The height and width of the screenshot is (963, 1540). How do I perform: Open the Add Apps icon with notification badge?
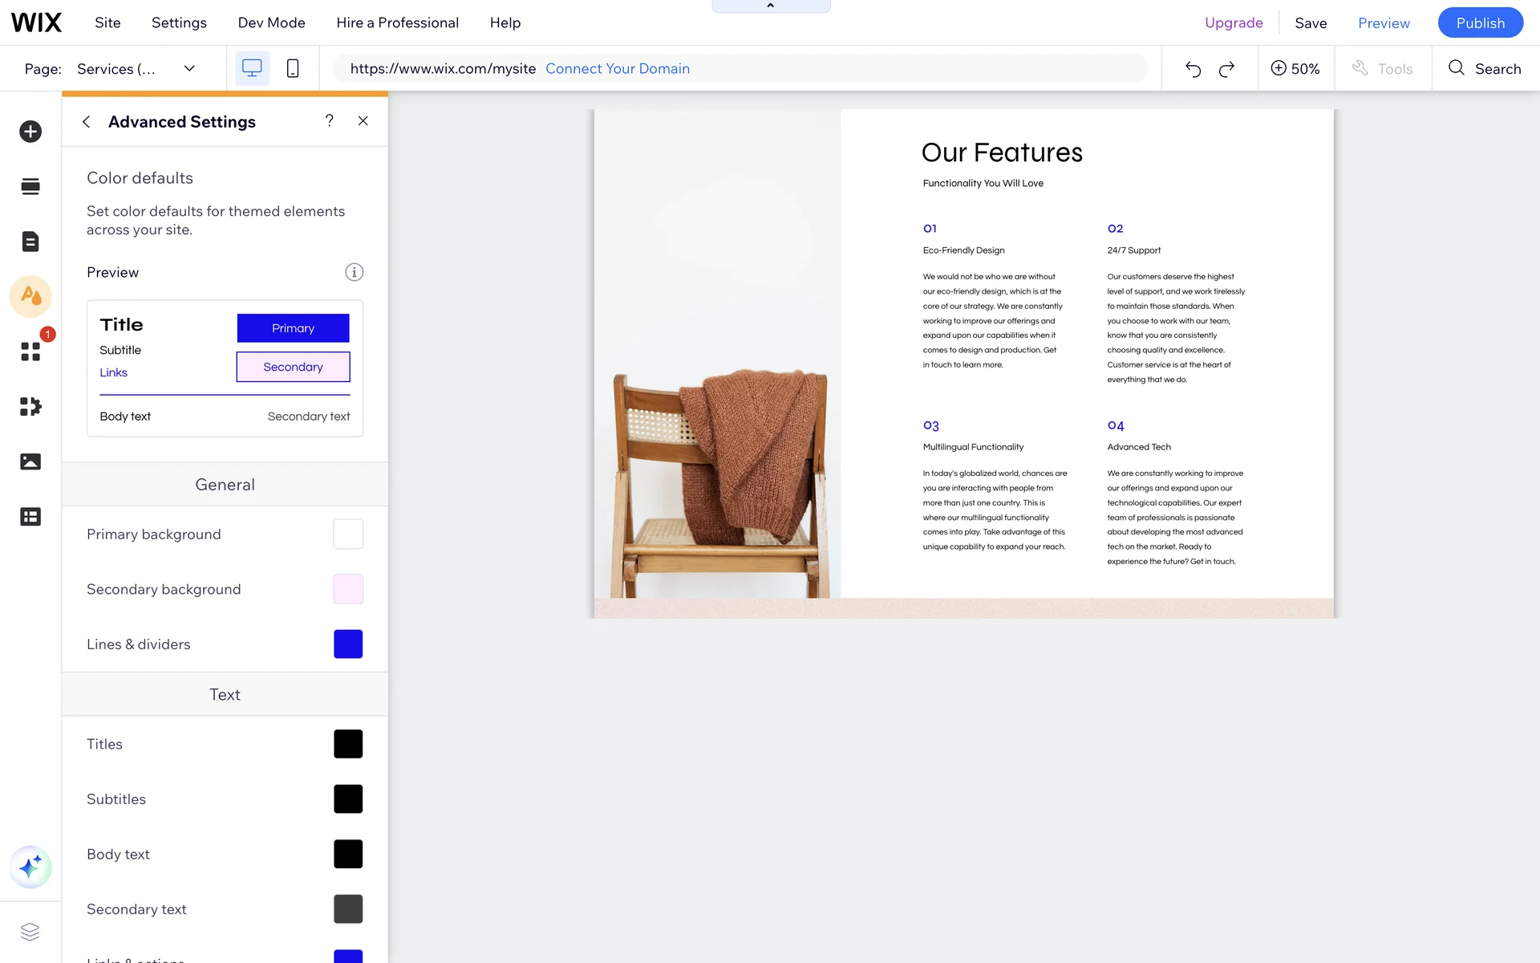30,351
